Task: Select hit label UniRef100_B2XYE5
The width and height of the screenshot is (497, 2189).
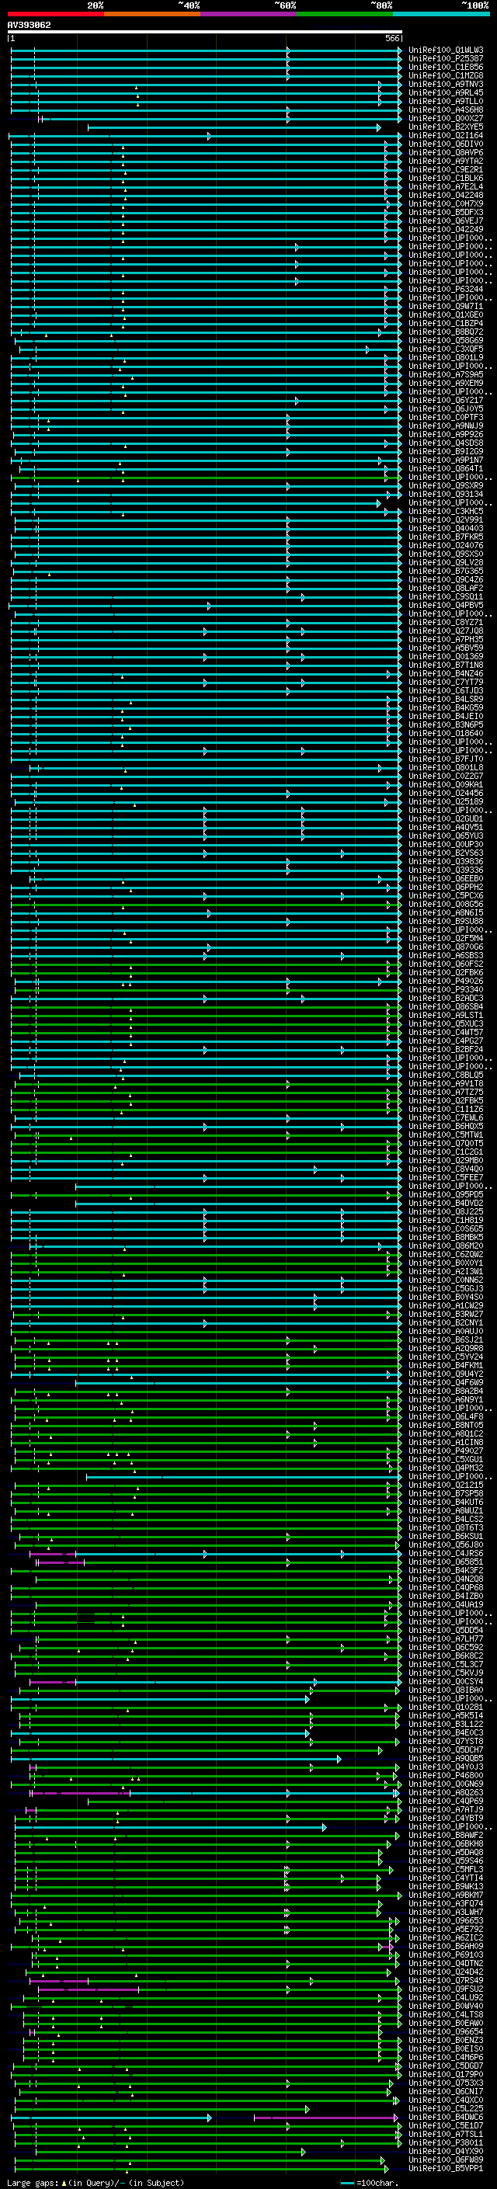Action: pos(446,127)
